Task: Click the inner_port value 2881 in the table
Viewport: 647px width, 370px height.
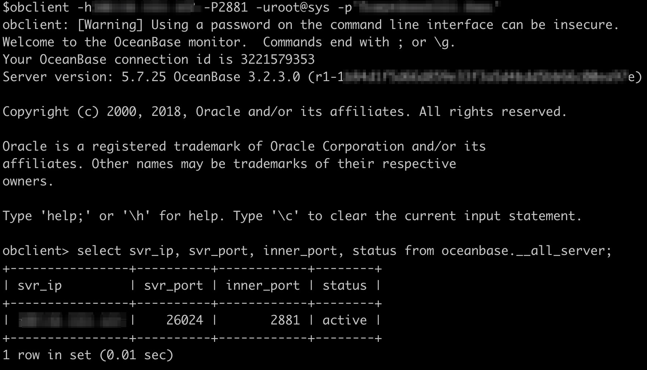Action: [x=285, y=320]
